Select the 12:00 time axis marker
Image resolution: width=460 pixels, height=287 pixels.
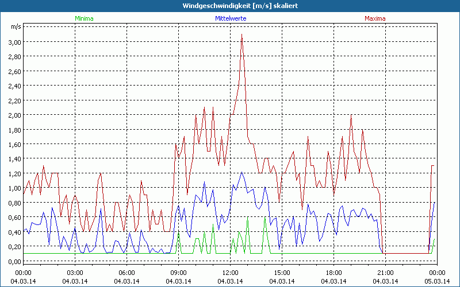pos(230,273)
